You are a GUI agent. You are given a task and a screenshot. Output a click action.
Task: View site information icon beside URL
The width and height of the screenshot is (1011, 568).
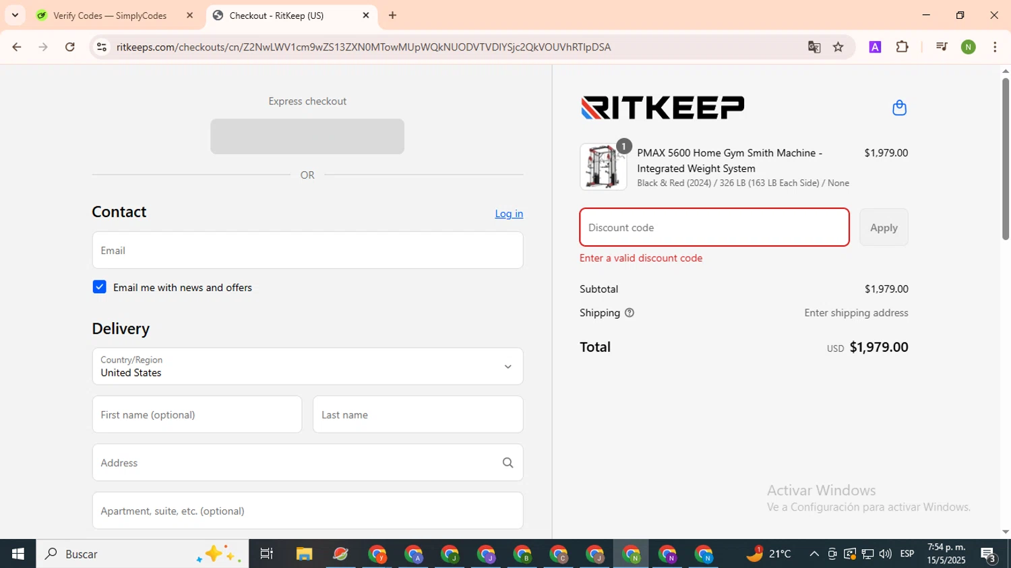tap(102, 46)
